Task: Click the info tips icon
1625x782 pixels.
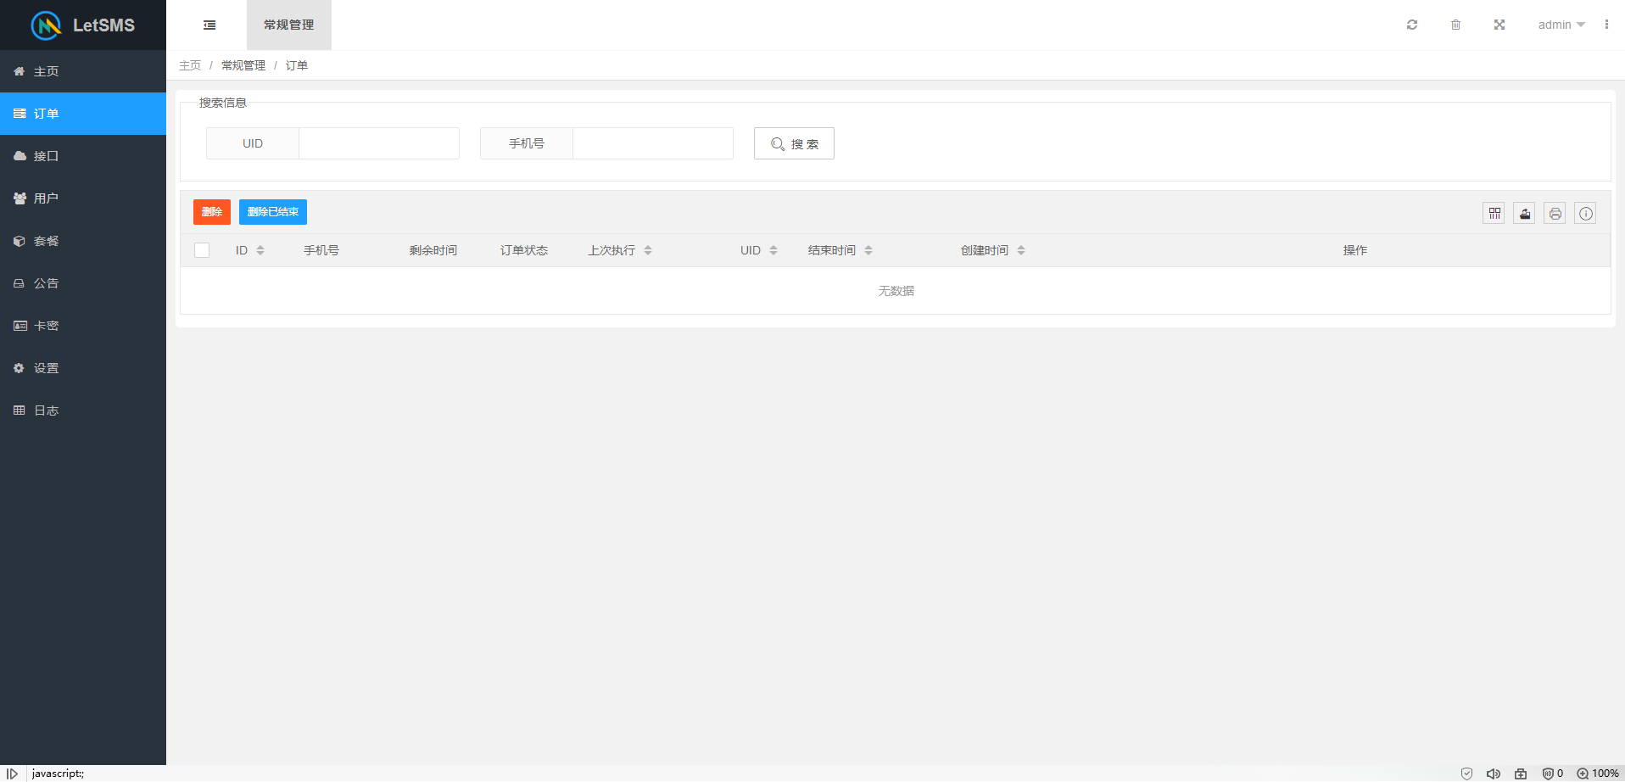Action: 1586,214
